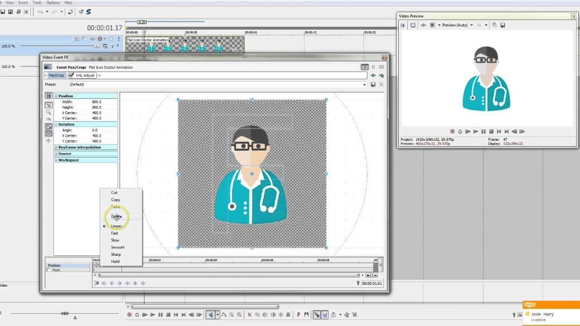Open the editing tool dropdown arrow in main toolbar

coord(217,315)
